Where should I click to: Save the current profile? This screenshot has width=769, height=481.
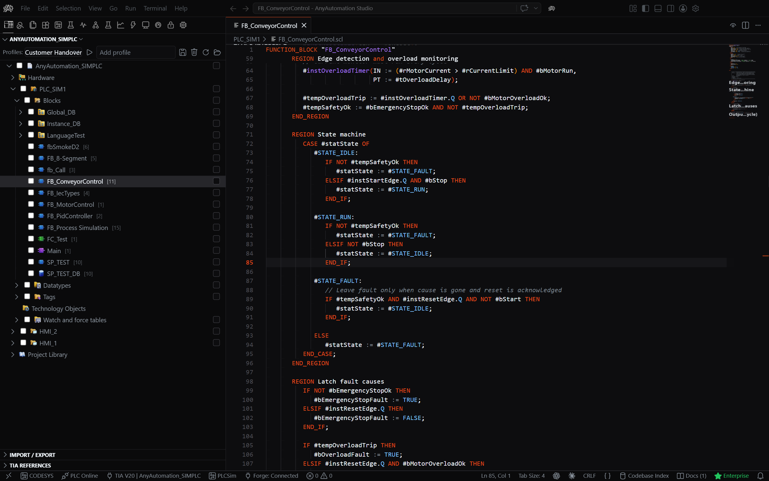point(183,52)
